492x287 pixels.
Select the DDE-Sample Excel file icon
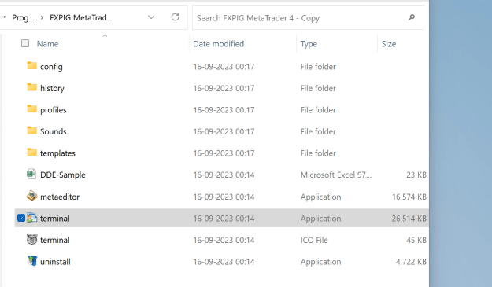coord(31,175)
